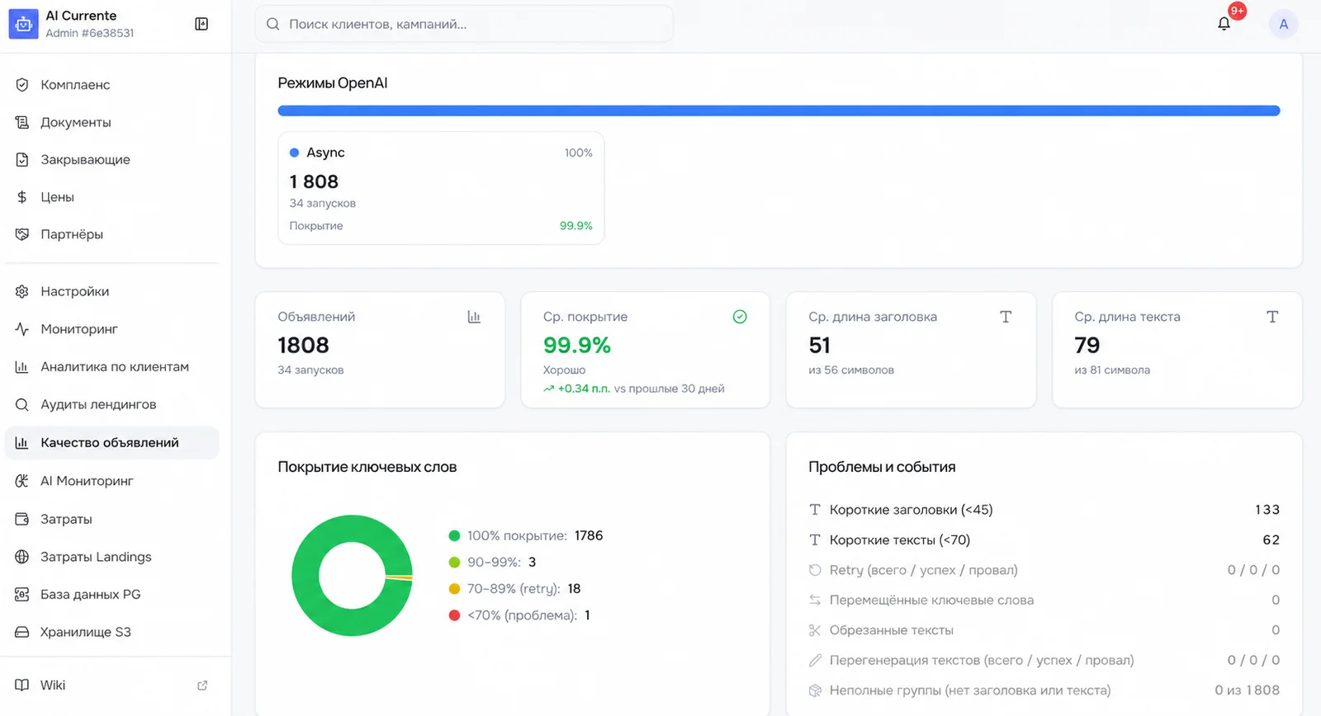This screenshot has height=716, width=1321.
Task: Click the Перемещённые ключевые слова row
Action: 1044,601
